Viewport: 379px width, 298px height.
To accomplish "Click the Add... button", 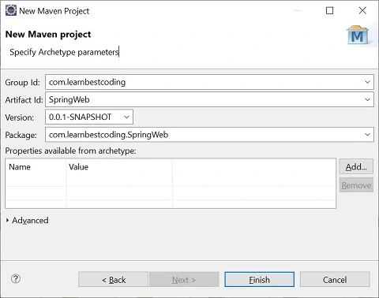I will pos(356,166).
